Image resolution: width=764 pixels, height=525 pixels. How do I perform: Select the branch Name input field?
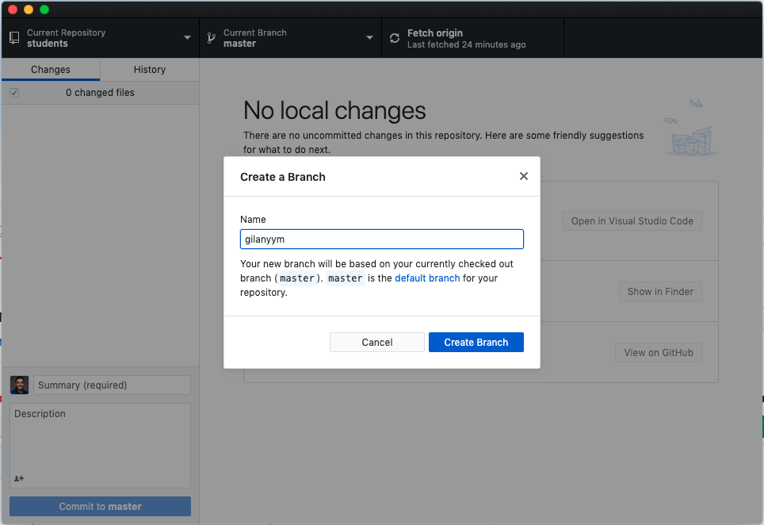(x=381, y=239)
